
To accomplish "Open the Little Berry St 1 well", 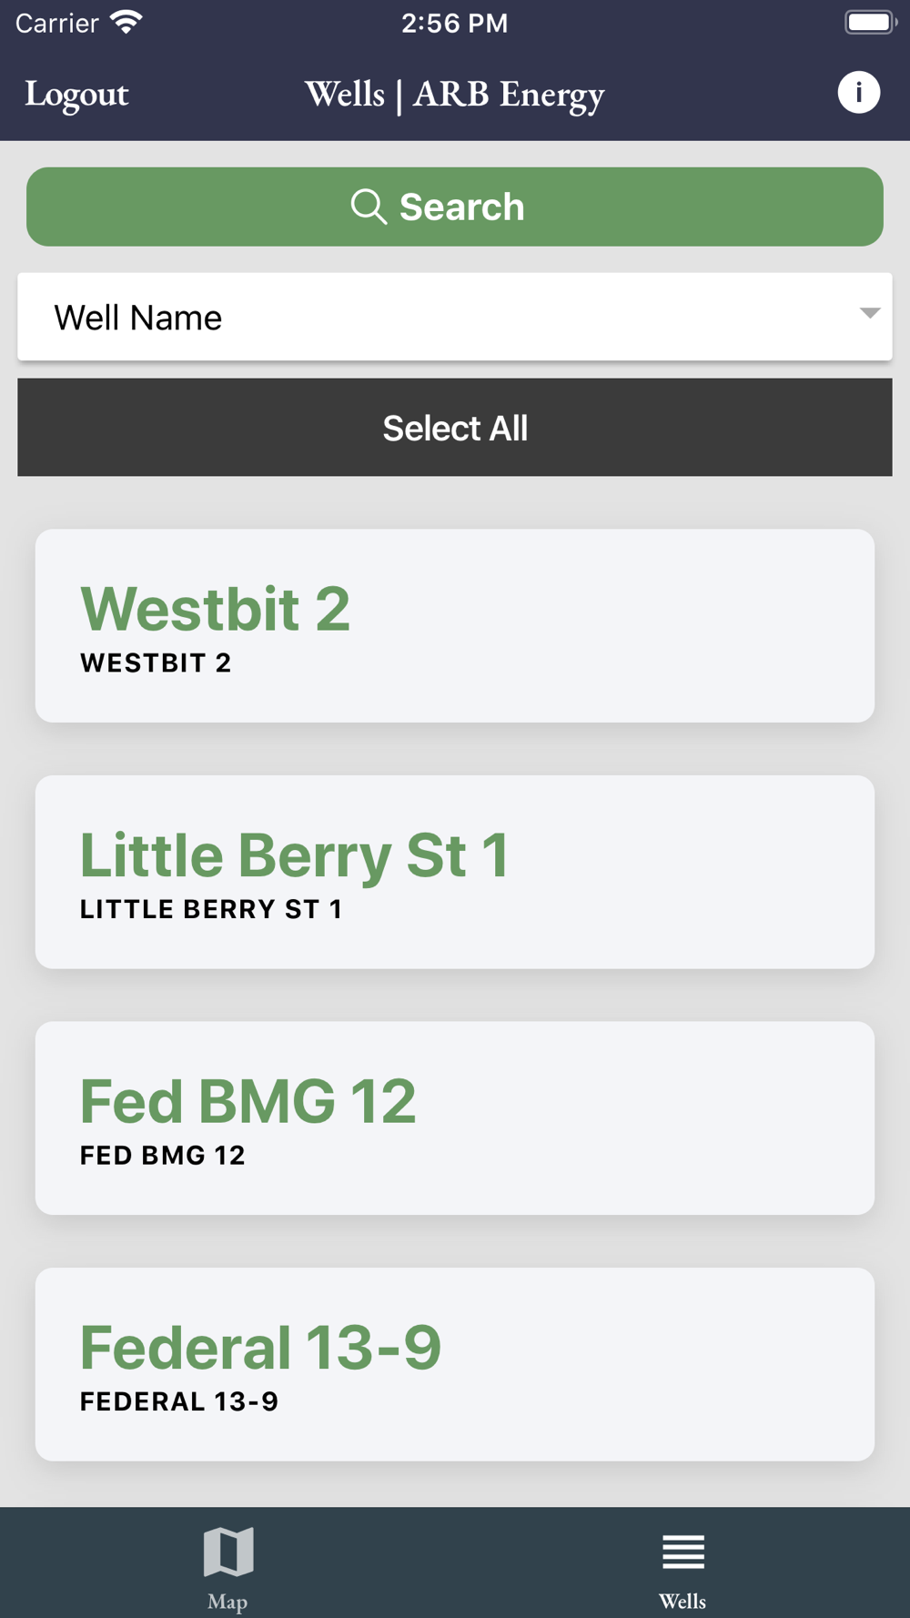I will point(455,872).
